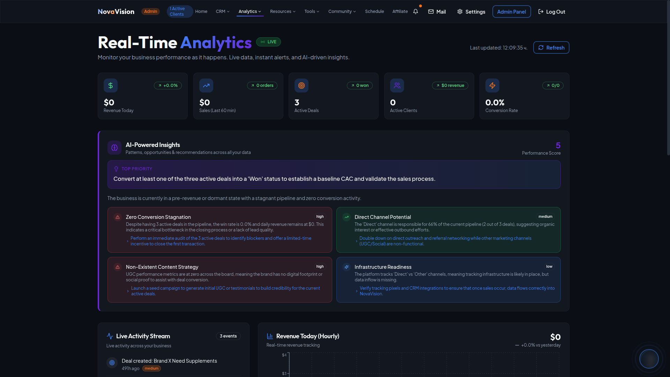Click the Refresh button

[551, 47]
